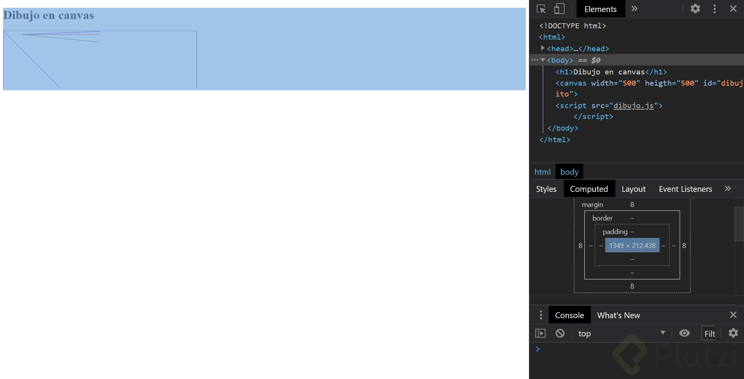Viewport: 744px width, 379px height.
Task: Collapse the body element node
Action: coord(542,60)
